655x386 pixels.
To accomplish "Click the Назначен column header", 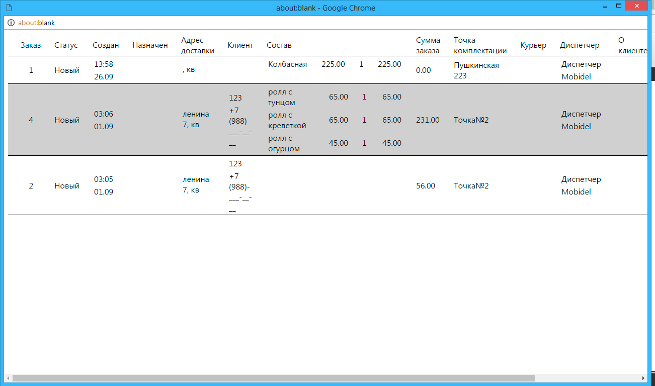I will pyautogui.click(x=150, y=45).
